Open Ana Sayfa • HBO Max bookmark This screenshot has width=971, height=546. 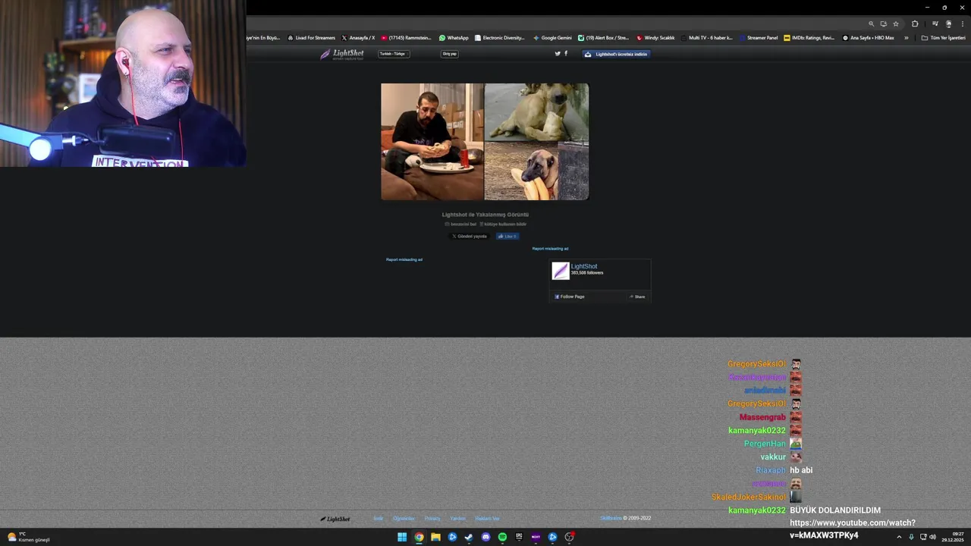point(869,38)
